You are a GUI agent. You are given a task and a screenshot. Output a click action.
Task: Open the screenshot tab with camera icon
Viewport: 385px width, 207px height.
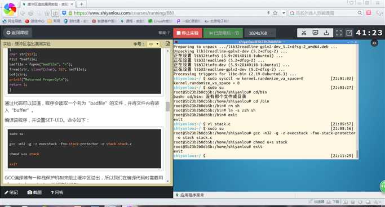tap(34, 192)
